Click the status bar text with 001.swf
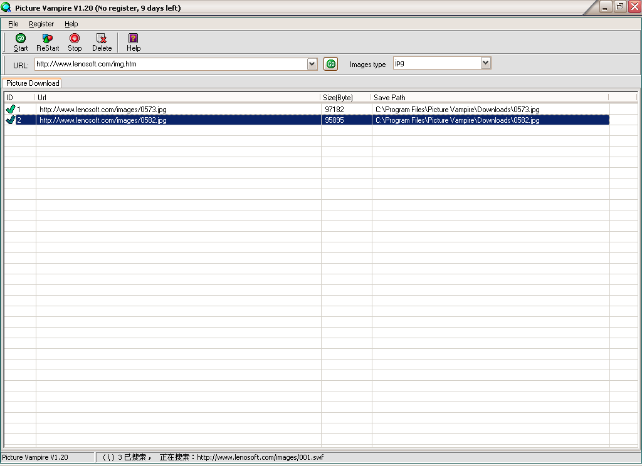The image size is (642, 466). pos(213,457)
